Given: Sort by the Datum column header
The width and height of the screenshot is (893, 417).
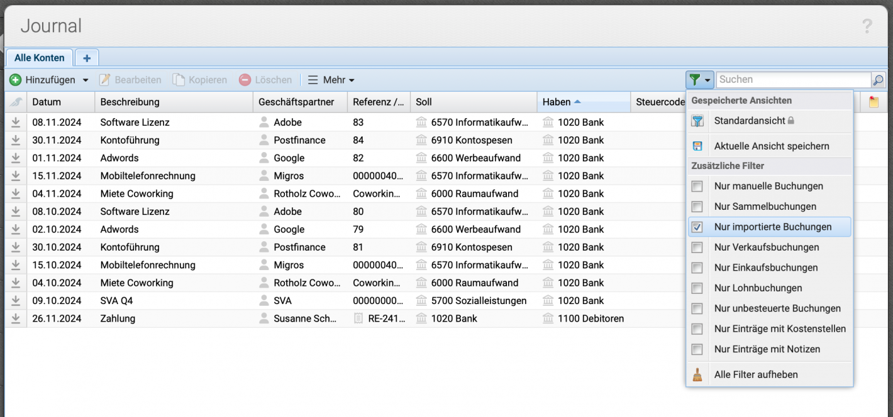Looking at the screenshot, I should 60,102.
